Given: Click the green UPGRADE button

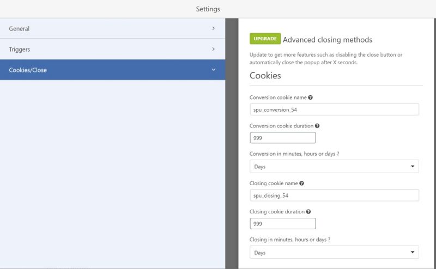Looking at the screenshot, I should (265, 39).
